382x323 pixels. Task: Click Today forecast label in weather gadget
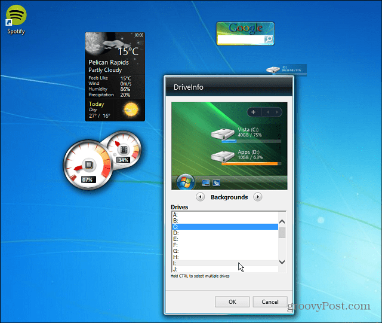(x=96, y=104)
